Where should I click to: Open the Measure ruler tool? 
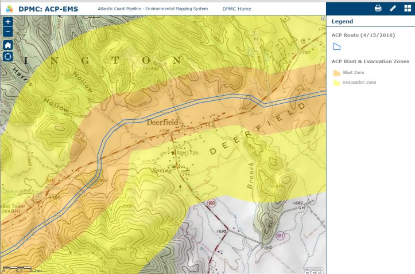click(393, 8)
